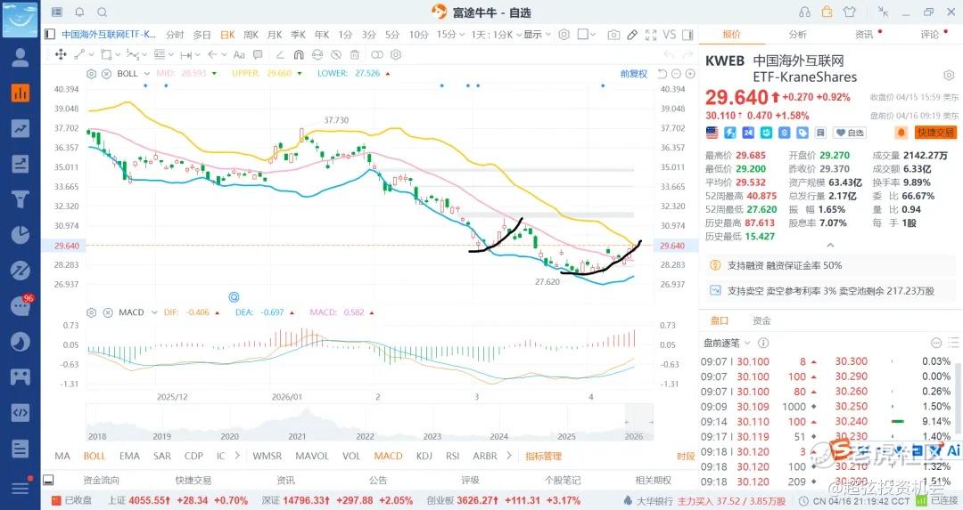Switch to 资金 tab
Image resolution: width=963 pixels, height=510 pixels.
click(x=761, y=320)
